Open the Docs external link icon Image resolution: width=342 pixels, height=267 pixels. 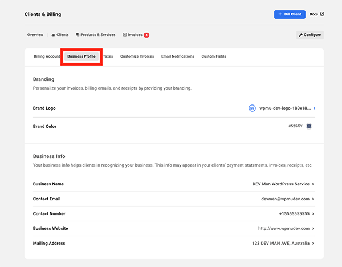point(322,14)
